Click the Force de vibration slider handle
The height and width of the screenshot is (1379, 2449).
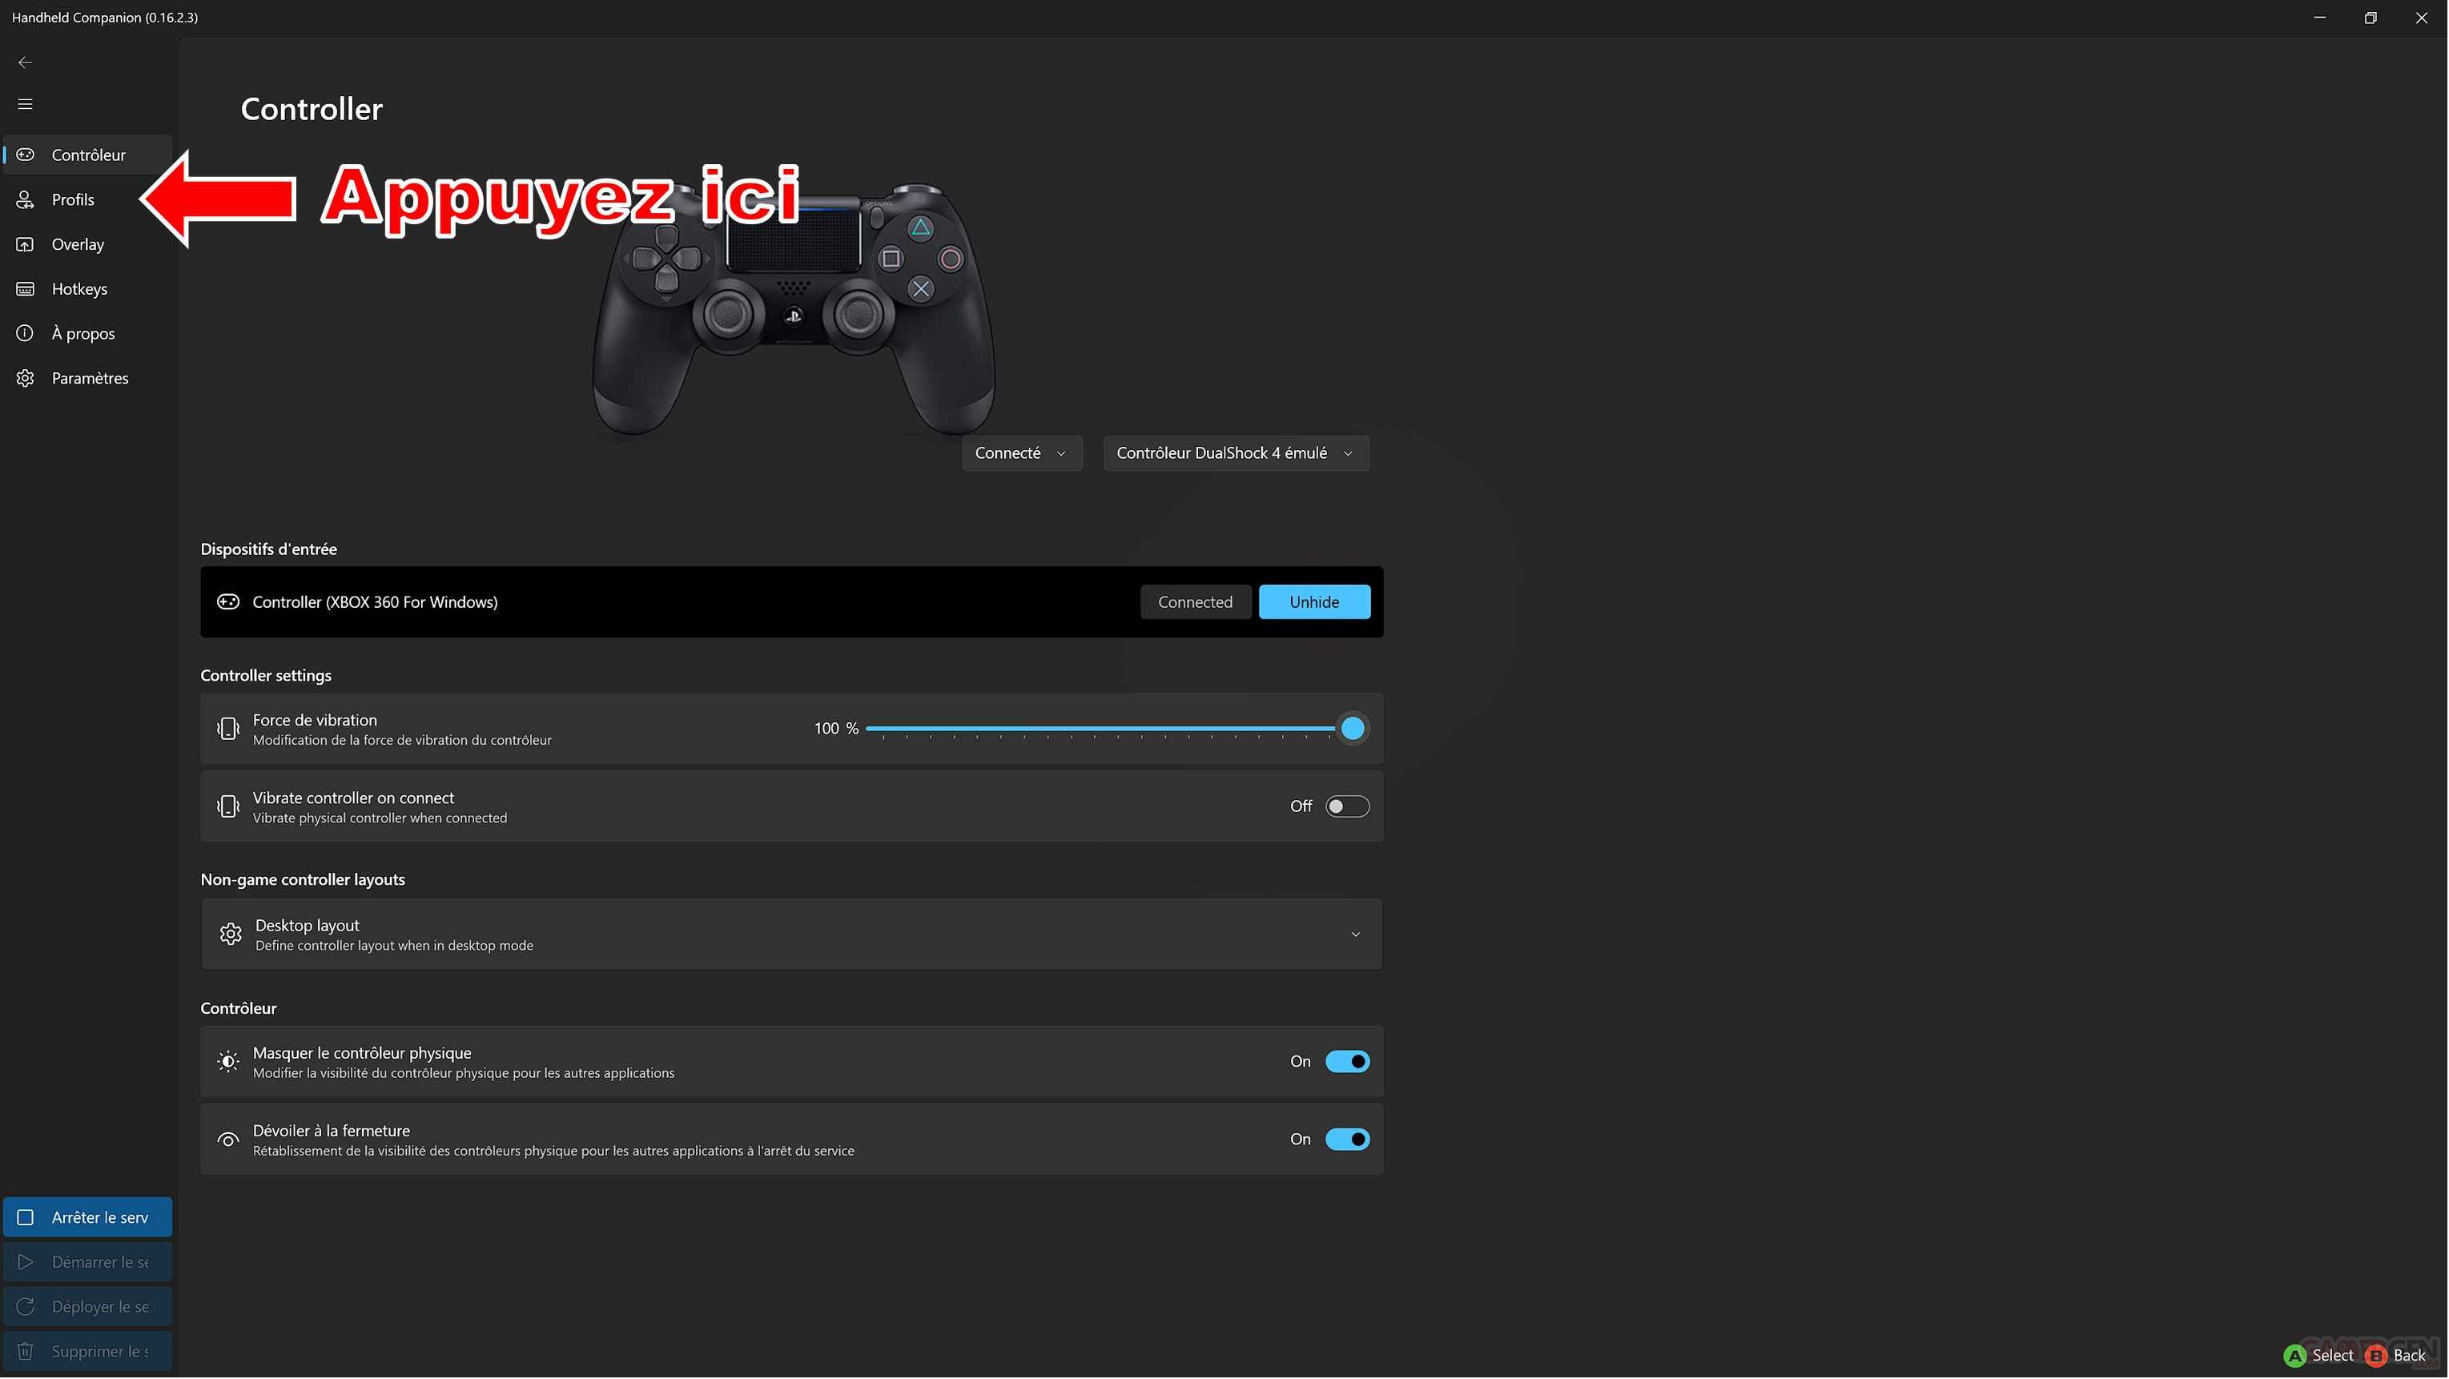tap(1352, 729)
